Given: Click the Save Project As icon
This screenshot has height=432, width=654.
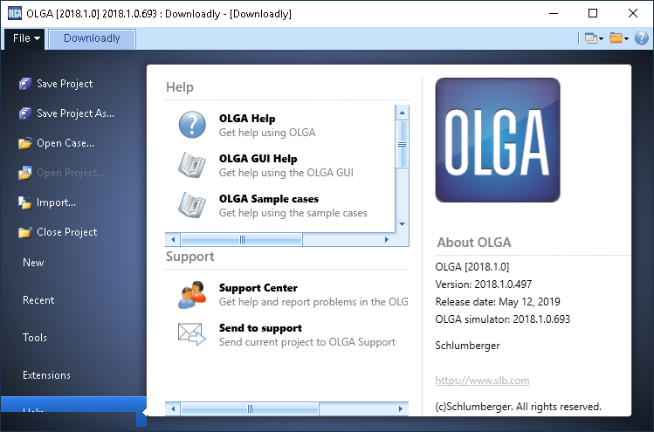Looking at the screenshot, I should 25,113.
